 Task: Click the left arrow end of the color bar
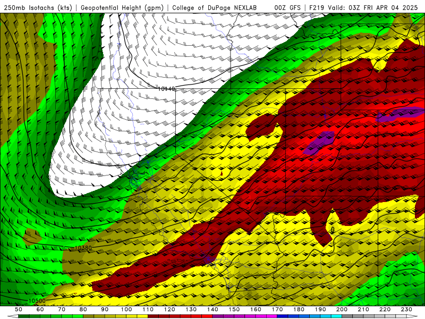pos(13,316)
